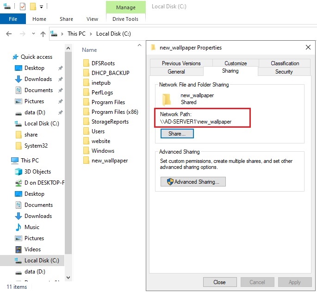Switch to the Security tab

[x=284, y=72]
